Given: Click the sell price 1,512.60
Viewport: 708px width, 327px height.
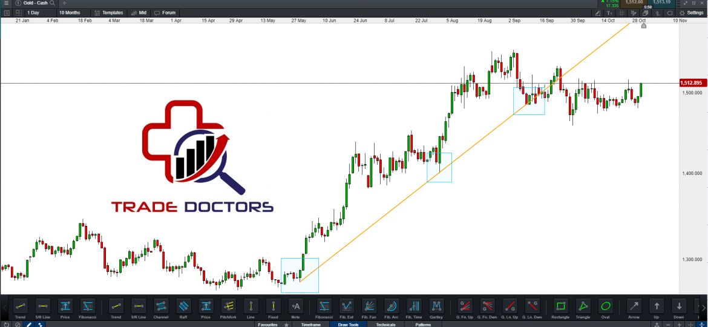Looking at the screenshot, I should [634, 4].
